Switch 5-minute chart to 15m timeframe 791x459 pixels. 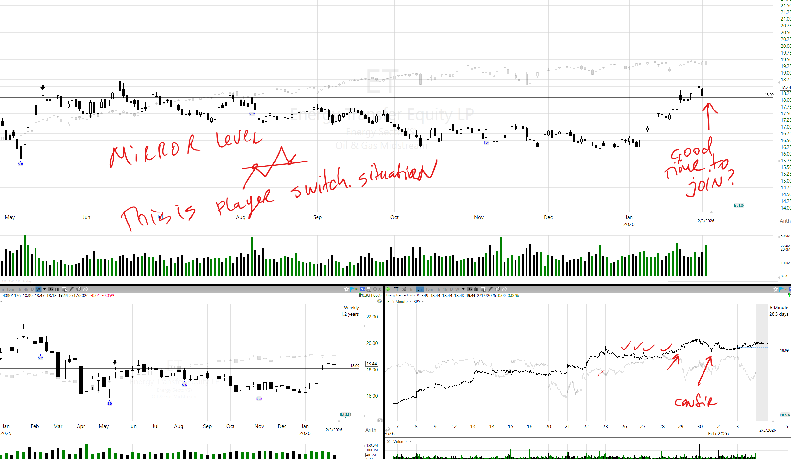[x=429, y=289]
